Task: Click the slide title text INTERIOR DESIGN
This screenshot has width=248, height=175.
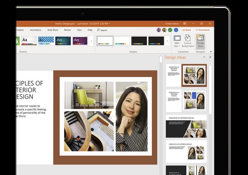Action: 29,90
